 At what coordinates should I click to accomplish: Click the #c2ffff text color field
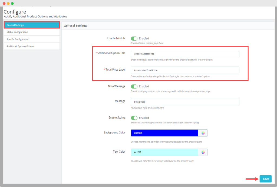point(164,152)
